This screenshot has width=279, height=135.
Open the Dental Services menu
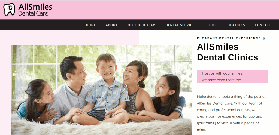click(181, 25)
